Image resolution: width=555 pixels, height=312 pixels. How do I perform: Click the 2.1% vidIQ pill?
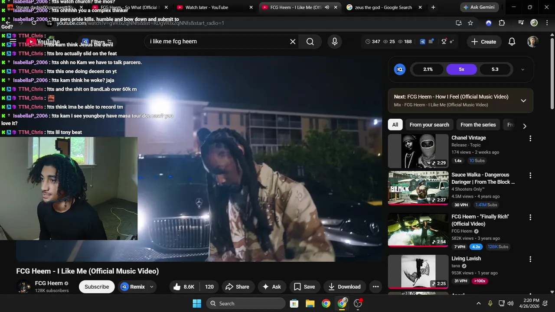(x=428, y=69)
